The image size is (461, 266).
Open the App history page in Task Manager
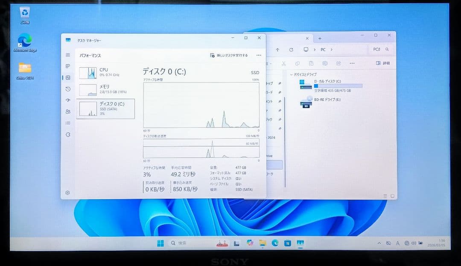click(67, 89)
